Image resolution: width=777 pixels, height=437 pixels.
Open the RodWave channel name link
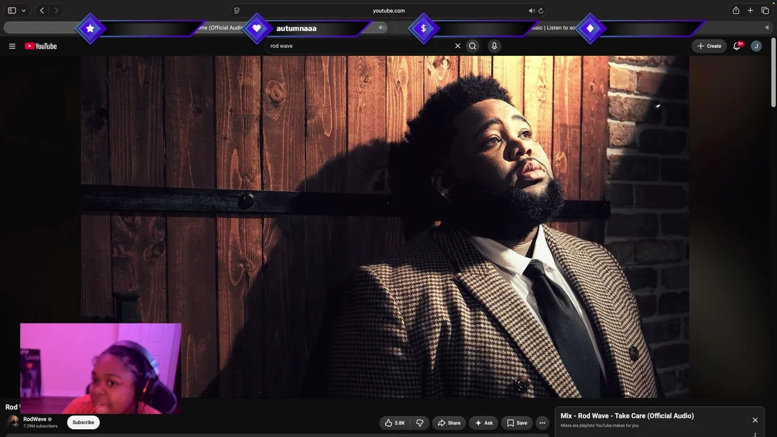[x=35, y=419]
